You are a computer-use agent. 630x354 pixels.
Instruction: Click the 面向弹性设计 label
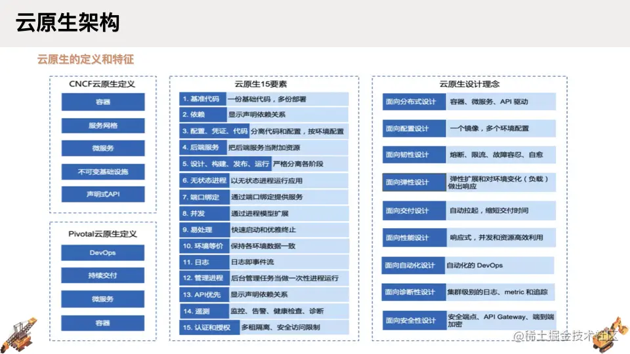click(x=414, y=182)
